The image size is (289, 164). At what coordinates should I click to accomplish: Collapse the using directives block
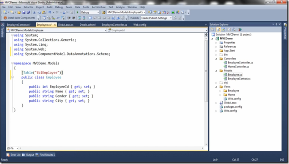coord(13,35)
